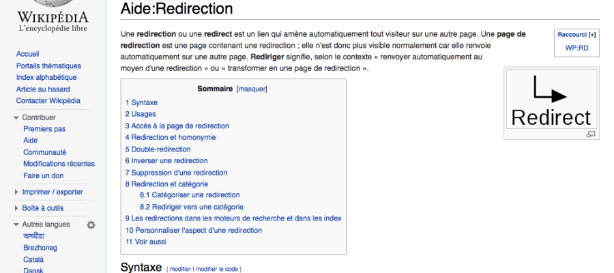The width and height of the screenshot is (614, 273).
Task: Click the Wikipédia logo
Action: coord(52,18)
